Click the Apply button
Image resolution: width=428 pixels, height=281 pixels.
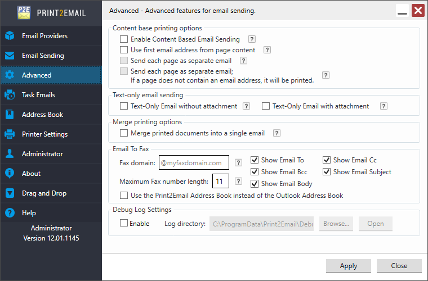click(348, 266)
